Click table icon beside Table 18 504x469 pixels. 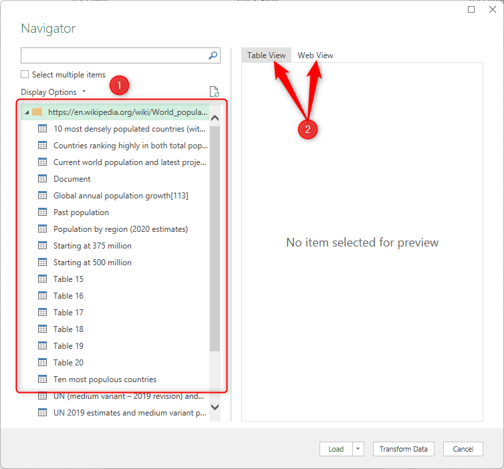click(42, 329)
